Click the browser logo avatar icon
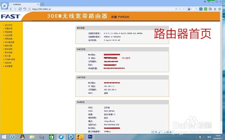Image resolution: width=225 pixels, height=140 pixels. [x=4, y=6]
